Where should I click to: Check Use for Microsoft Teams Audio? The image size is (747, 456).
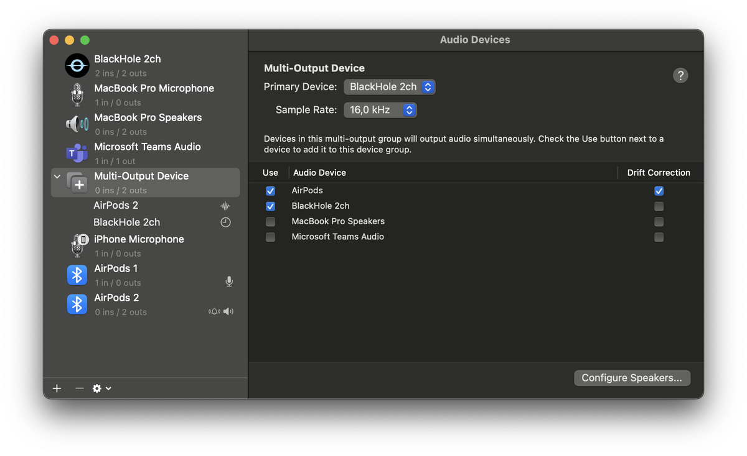(x=270, y=237)
